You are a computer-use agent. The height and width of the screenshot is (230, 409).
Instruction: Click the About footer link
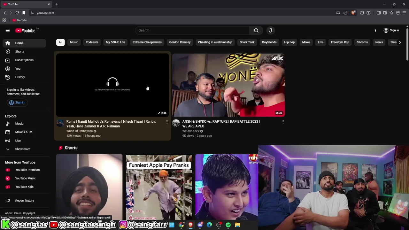[9, 213]
